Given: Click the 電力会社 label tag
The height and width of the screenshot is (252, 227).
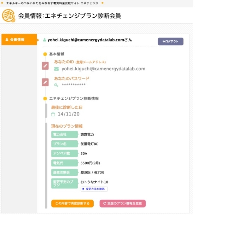Looking at the screenshot, I should click(x=64, y=135).
